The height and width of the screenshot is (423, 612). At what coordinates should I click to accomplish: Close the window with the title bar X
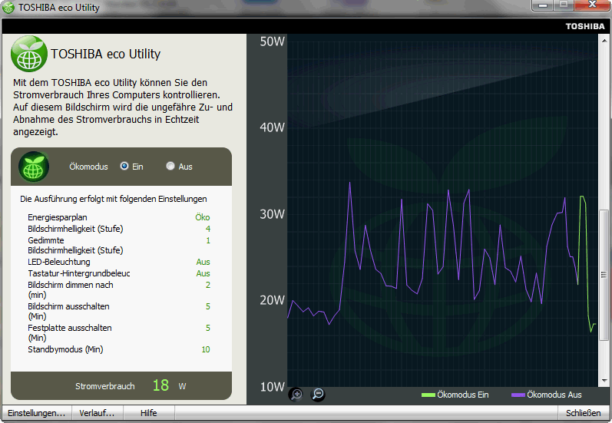pyautogui.click(x=592, y=5)
